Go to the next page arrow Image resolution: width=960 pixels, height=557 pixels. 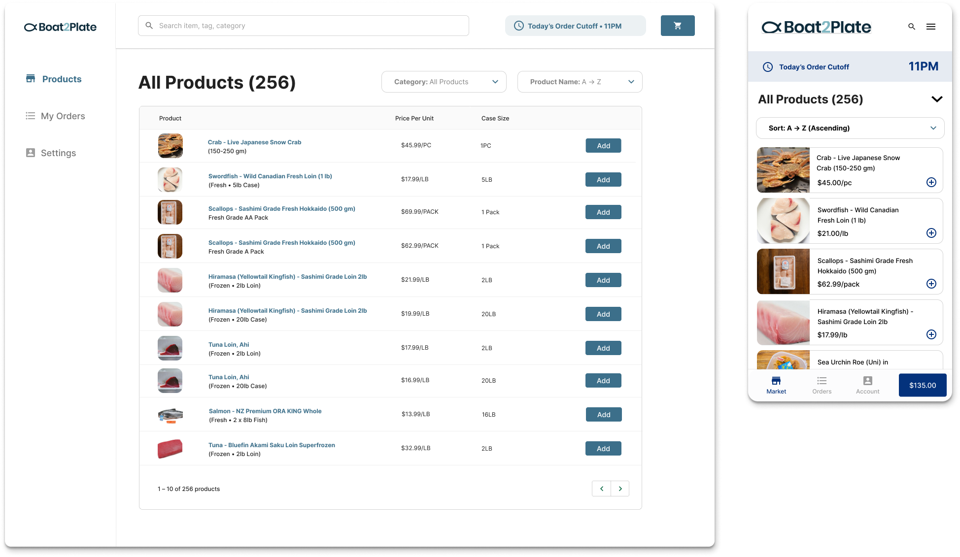click(620, 489)
